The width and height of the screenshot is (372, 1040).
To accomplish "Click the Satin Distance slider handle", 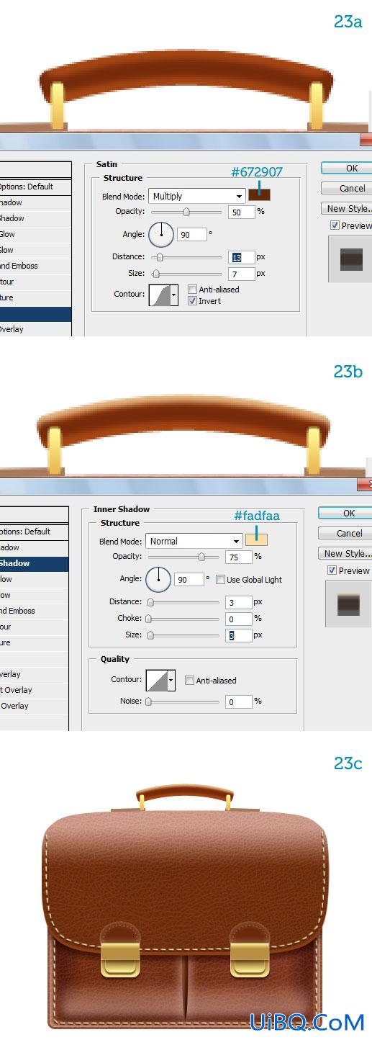I will (159, 257).
